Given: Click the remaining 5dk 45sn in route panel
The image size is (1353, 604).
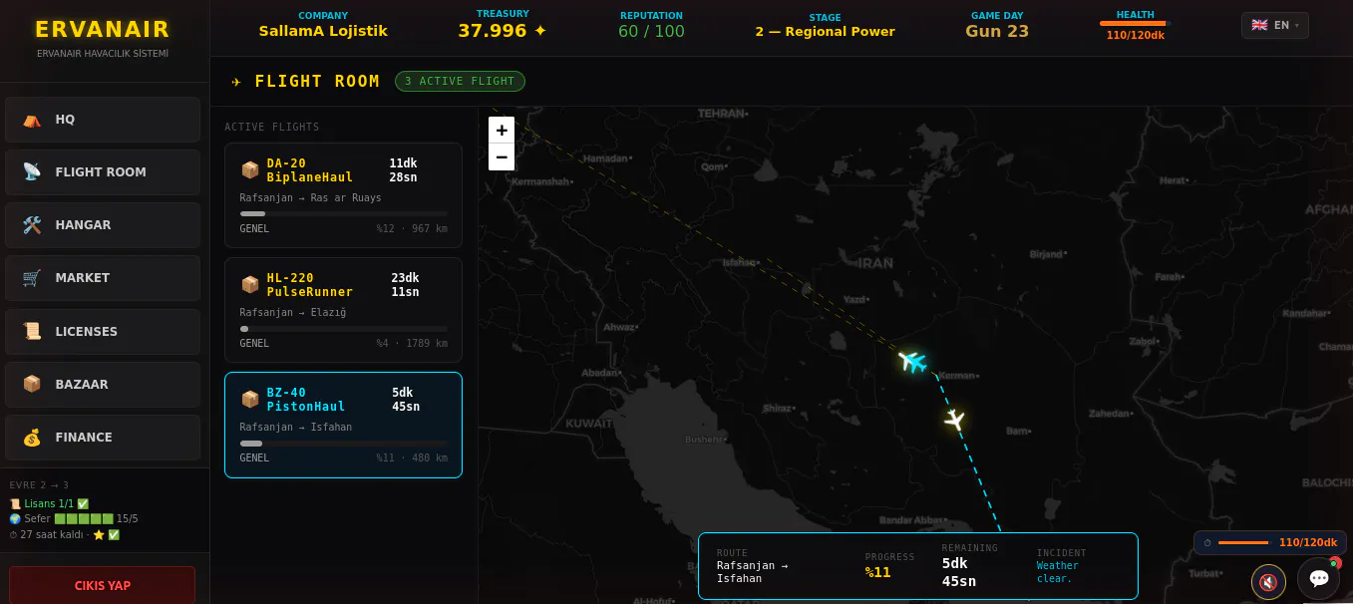Looking at the screenshot, I should 959,572.
